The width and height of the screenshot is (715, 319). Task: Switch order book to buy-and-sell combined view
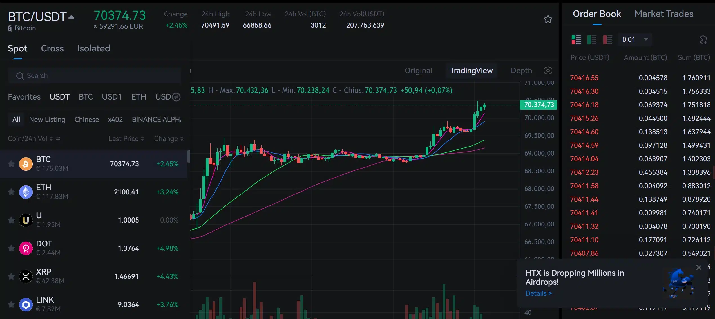(x=576, y=40)
